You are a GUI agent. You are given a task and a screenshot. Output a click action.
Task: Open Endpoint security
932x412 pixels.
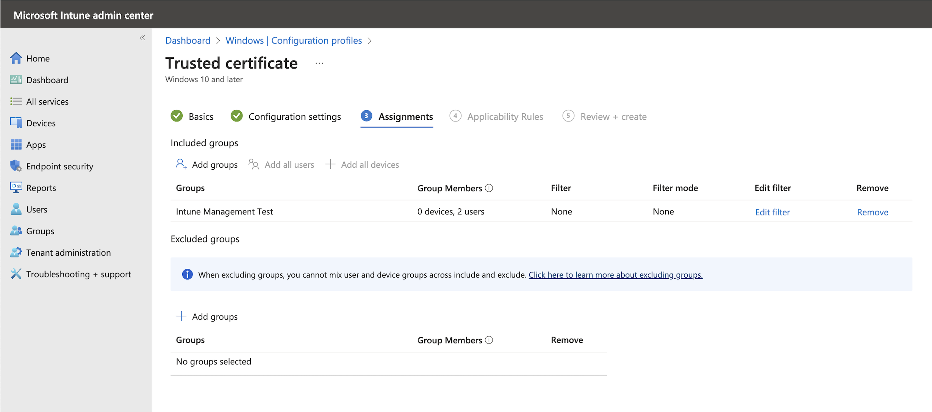click(x=60, y=166)
